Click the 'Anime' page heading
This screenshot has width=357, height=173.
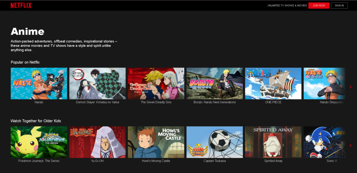[27, 31]
